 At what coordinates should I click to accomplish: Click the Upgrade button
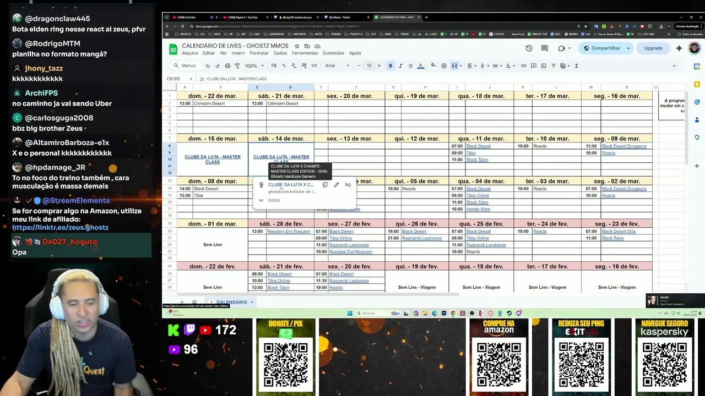tap(653, 48)
